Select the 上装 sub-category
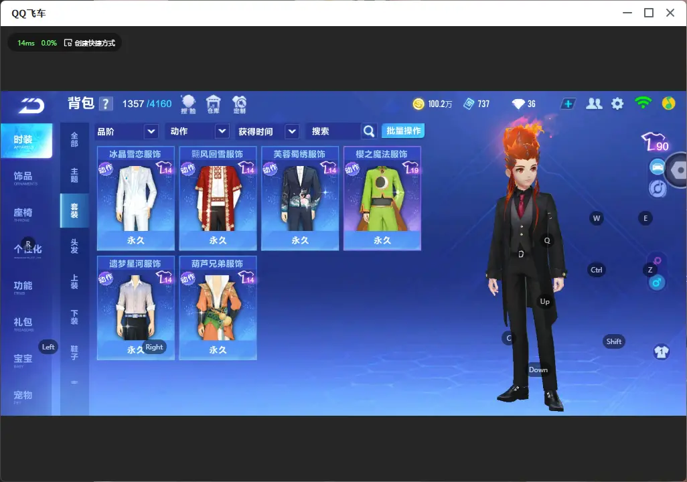 tap(74, 282)
